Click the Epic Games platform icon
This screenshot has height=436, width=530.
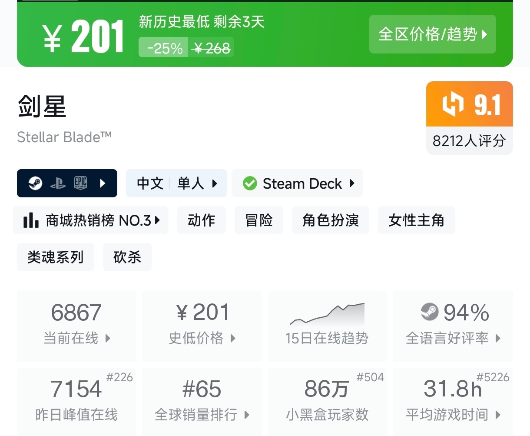tap(81, 183)
